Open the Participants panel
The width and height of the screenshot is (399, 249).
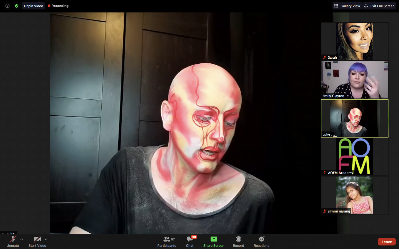click(x=167, y=241)
